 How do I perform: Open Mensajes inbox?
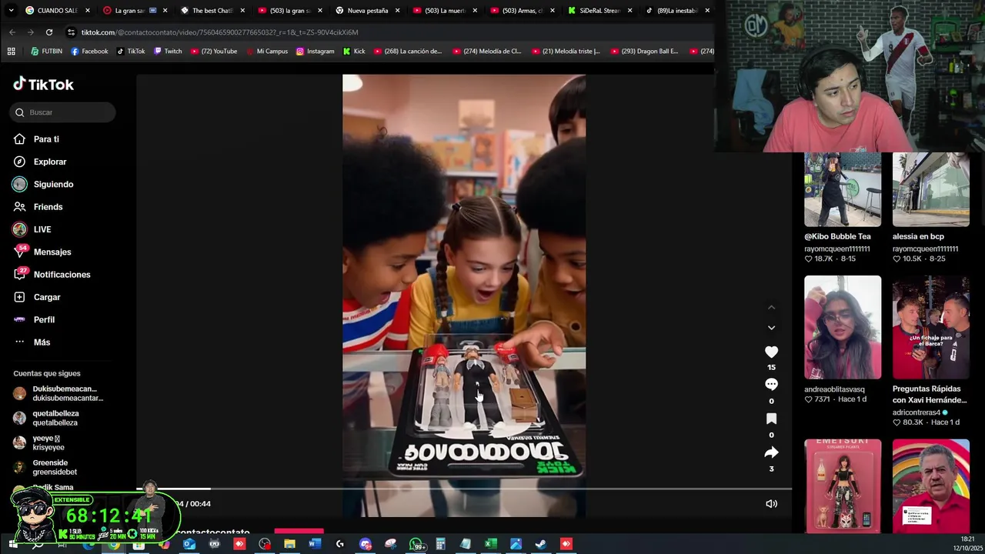(x=52, y=252)
